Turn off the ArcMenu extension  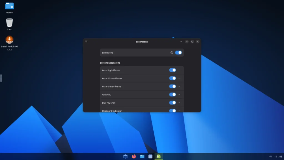pyautogui.click(x=173, y=94)
